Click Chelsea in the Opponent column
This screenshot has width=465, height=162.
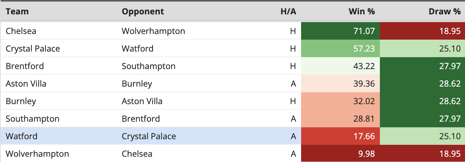[137, 154]
